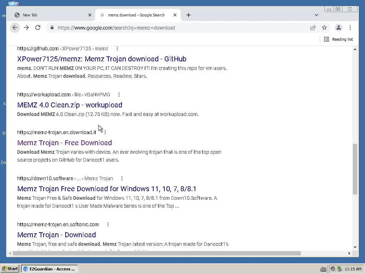
Task: Open the MEMZ 4.0 Clean.zip workupload link
Action: tap(70, 105)
